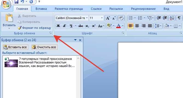Viewport: 183px width, 98px height.
Task: Decrease paragraph indent
Action: click(x=158, y=18)
